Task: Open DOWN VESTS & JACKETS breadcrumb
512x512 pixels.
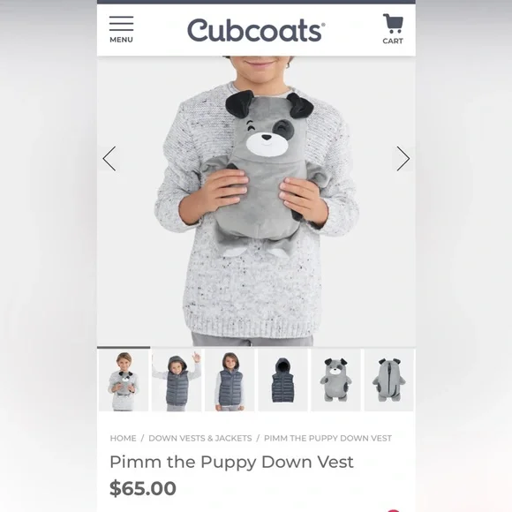Action: point(200,438)
